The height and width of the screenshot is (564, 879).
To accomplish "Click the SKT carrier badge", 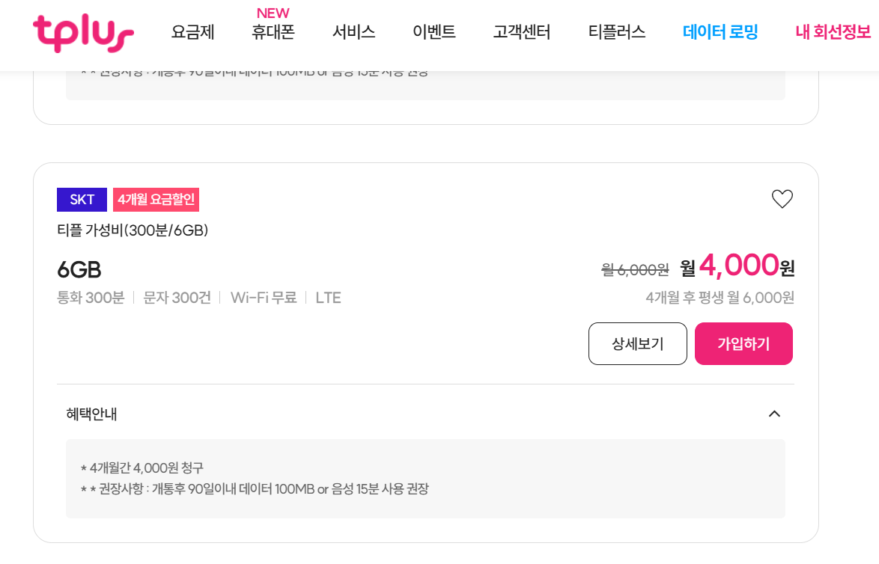I will (82, 199).
